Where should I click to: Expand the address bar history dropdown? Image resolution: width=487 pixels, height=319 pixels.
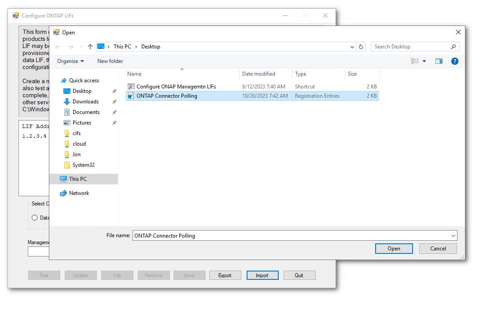click(x=352, y=47)
